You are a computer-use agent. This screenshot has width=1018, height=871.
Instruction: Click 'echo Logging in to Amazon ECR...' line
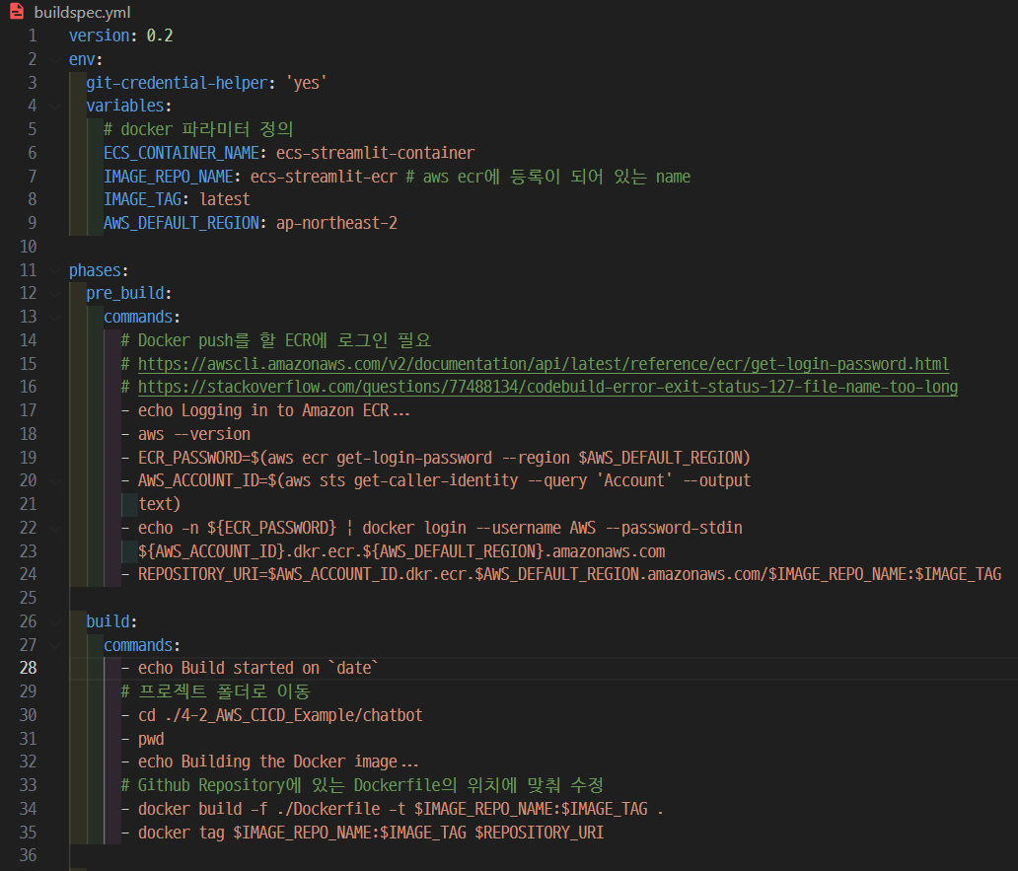274,410
